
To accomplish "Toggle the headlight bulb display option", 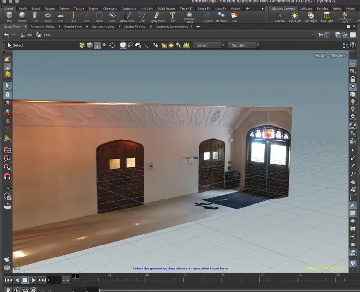I will click(x=353, y=102).
